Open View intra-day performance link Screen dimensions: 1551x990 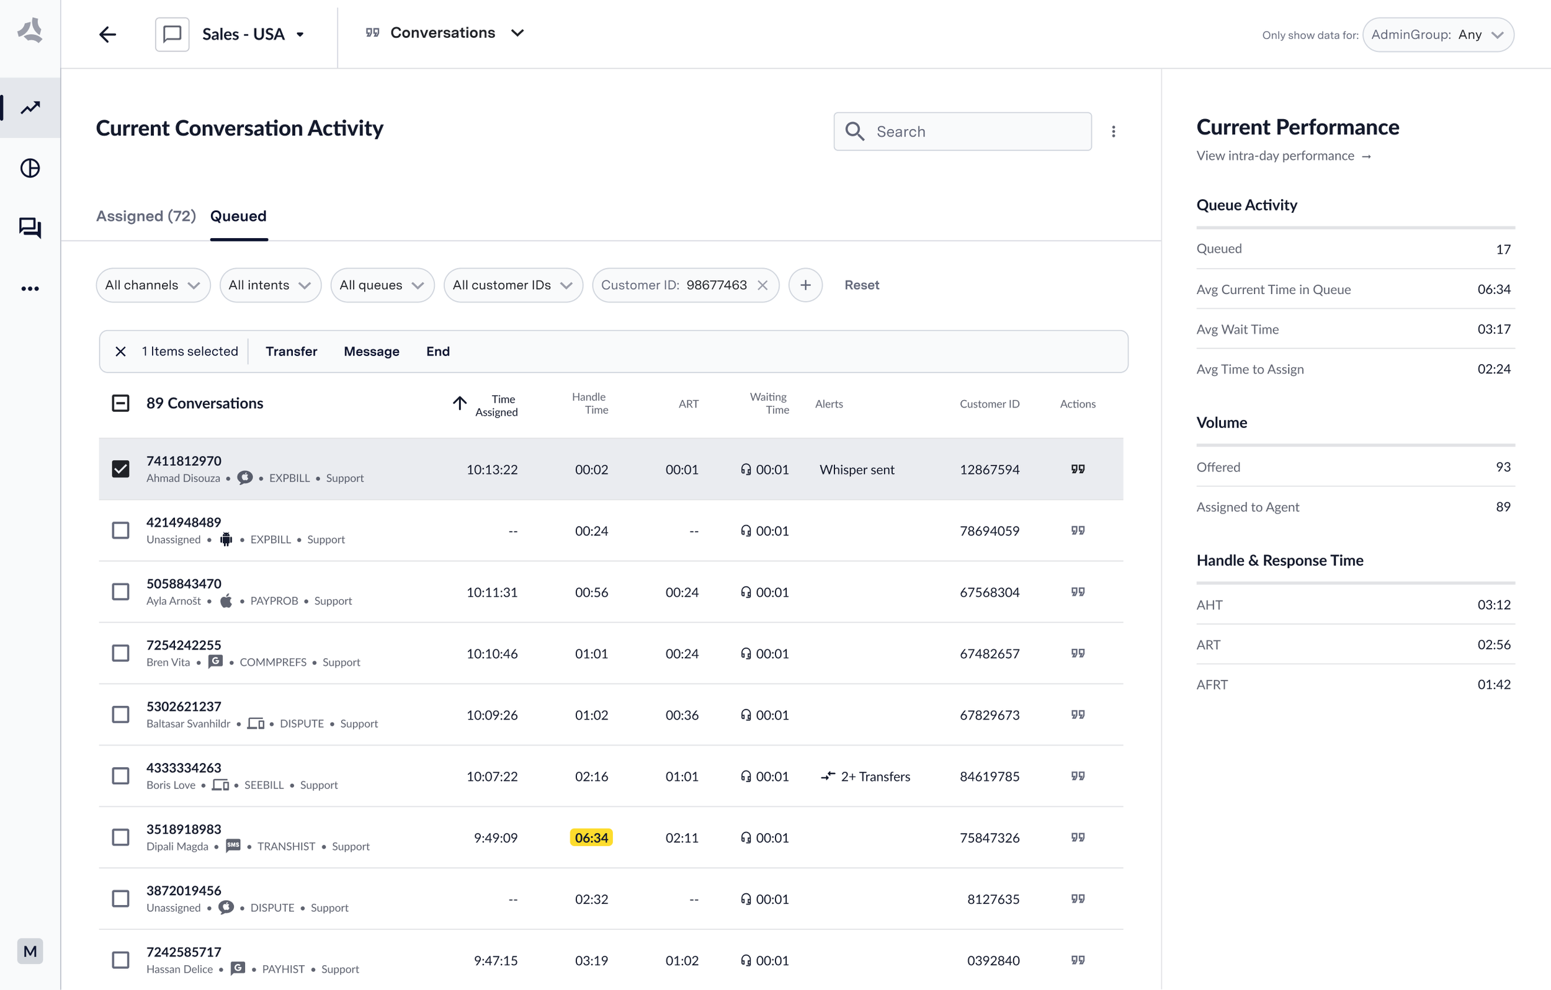1282,156
